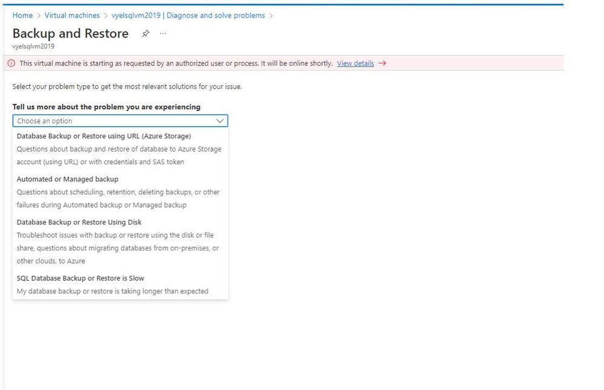Click 'Select your problem type' instruction text
Viewport: 604px width, 390px height.
click(127, 86)
